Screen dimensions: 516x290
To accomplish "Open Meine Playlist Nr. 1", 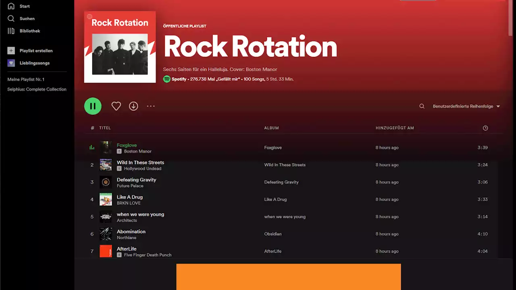I will point(26,79).
